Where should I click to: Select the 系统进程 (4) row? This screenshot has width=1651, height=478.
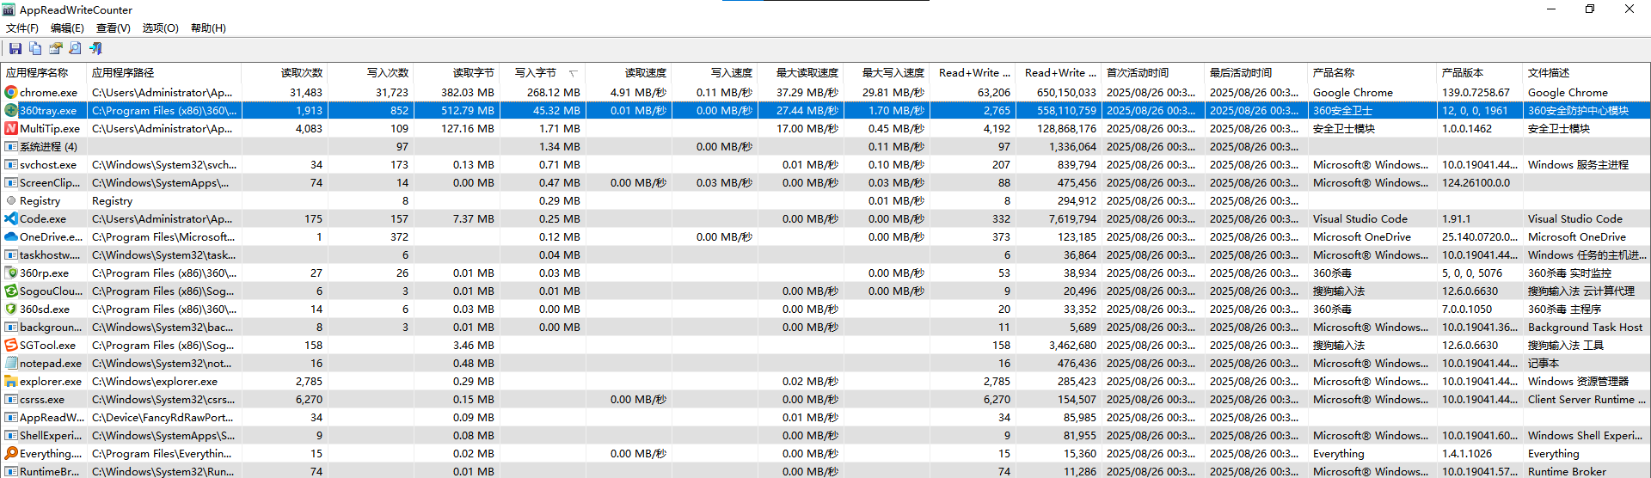coord(48,147)
